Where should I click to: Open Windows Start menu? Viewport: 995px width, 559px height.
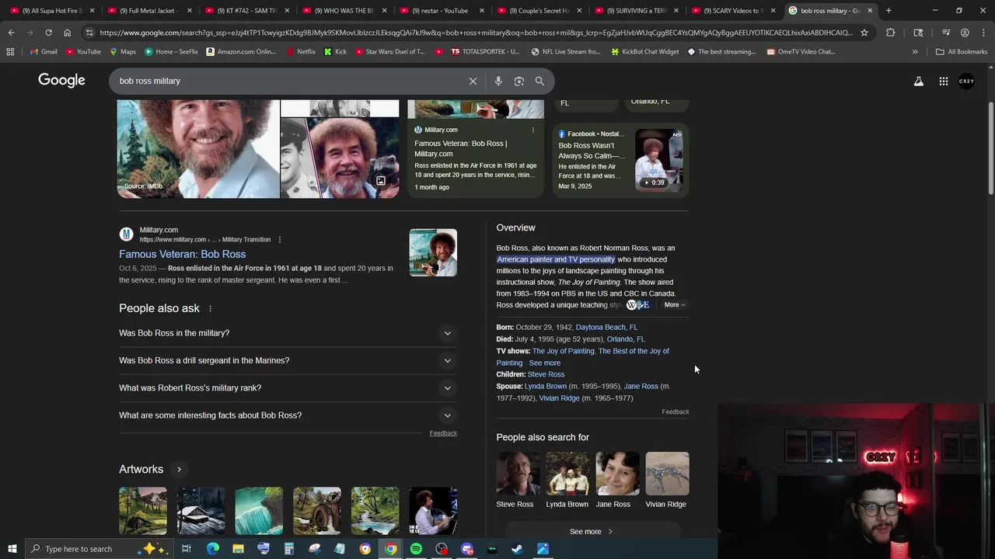[x=12, y=549]
